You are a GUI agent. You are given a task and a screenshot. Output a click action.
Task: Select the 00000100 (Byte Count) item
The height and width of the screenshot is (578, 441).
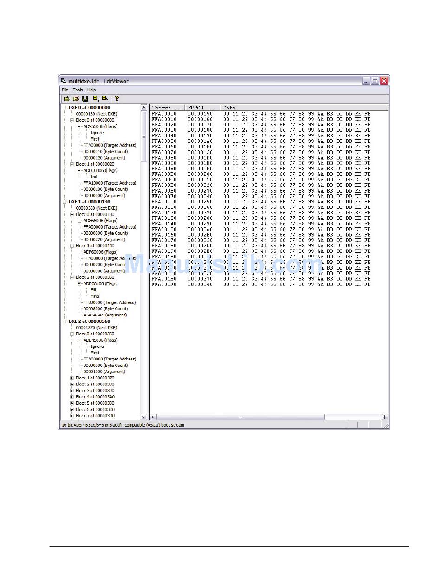105,189
